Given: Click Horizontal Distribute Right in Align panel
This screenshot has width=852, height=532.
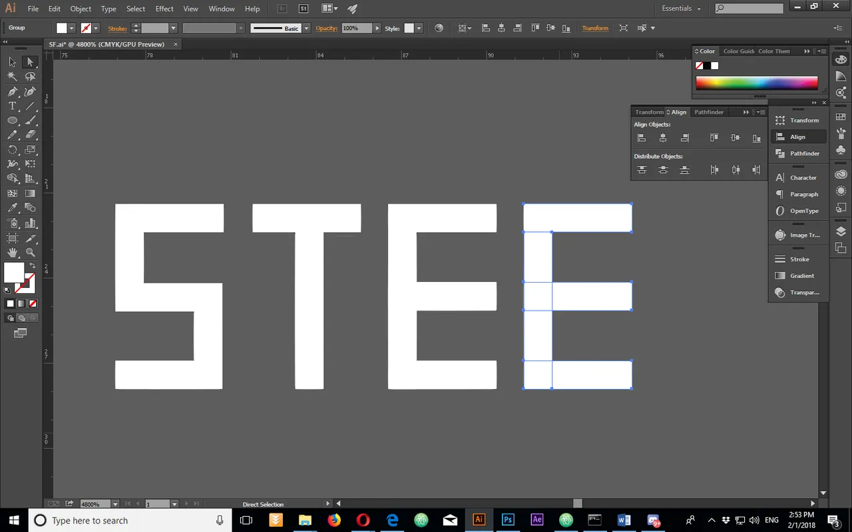Looking at the screenshot, I should pos(757,170).
